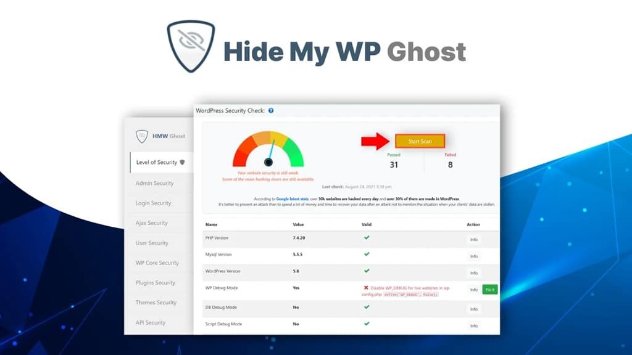
Task: Open Info for WP Debug Mode
Action: (x=474, y=290)
